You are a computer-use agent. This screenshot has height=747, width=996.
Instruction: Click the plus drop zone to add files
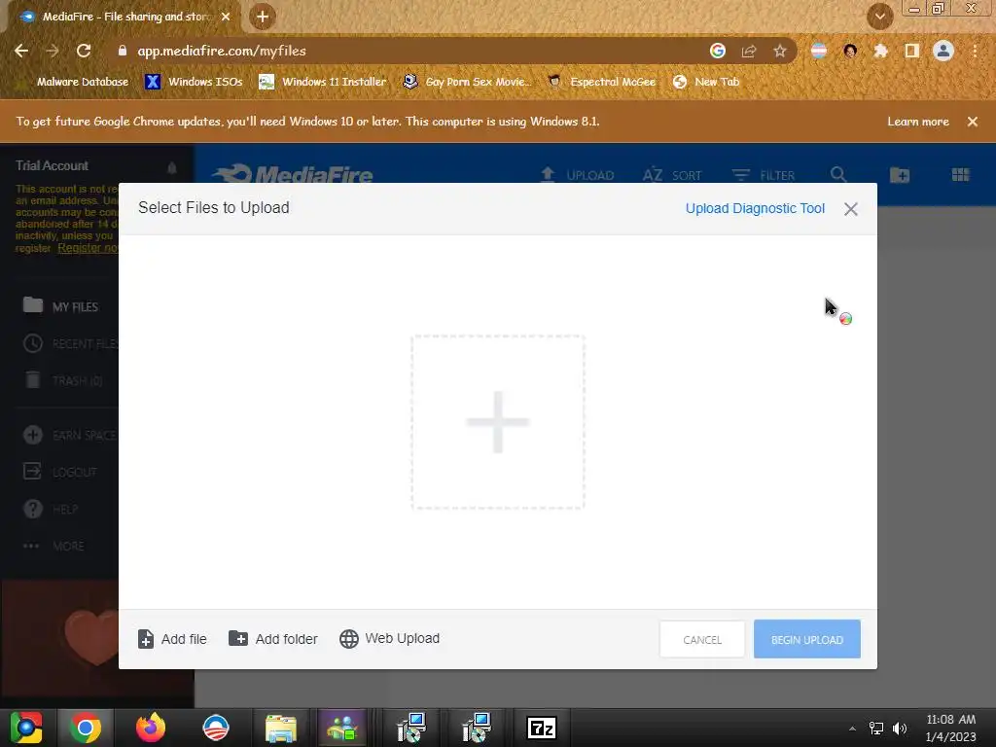(x=497, y=422)
